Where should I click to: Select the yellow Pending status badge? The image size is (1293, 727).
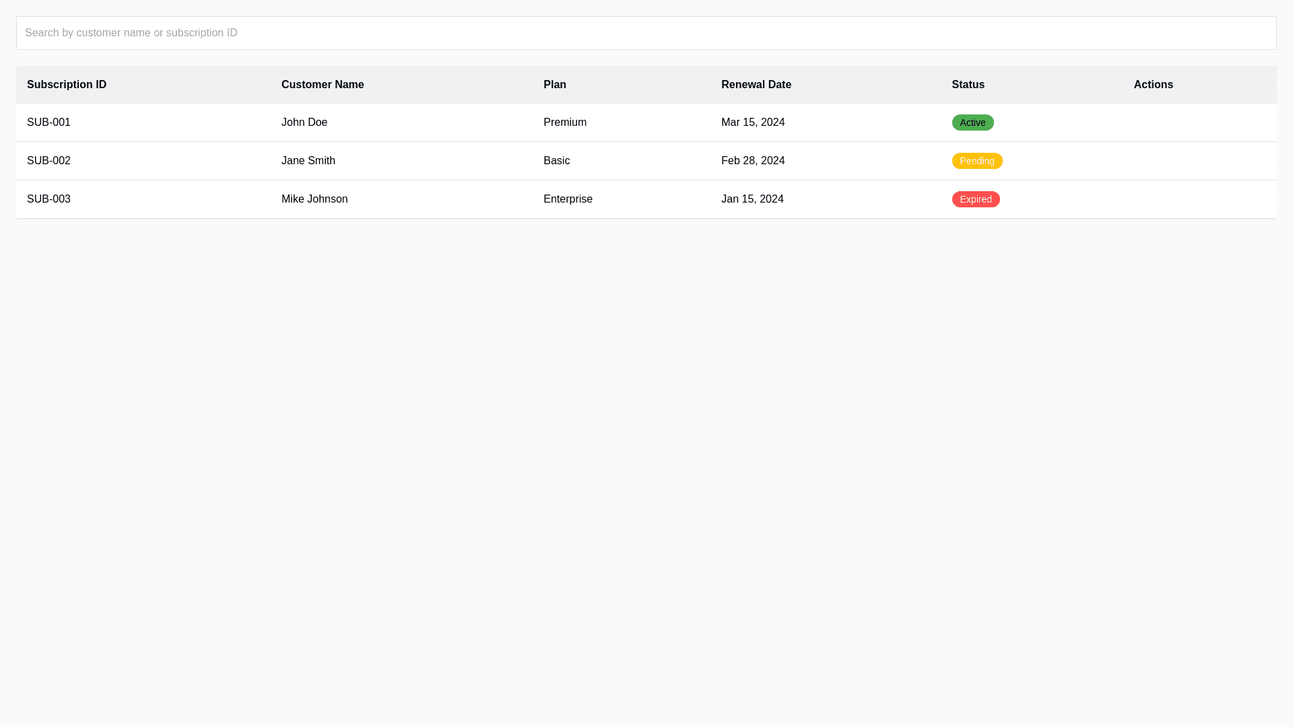(976, 161)
